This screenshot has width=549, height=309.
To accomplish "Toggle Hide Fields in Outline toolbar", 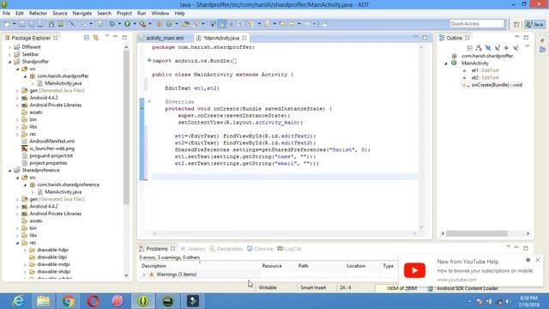I will 488,48.
